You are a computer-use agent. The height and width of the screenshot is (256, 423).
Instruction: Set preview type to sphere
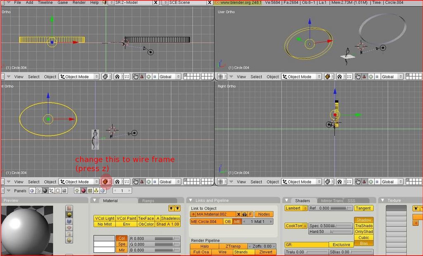[x=69, y=214]
